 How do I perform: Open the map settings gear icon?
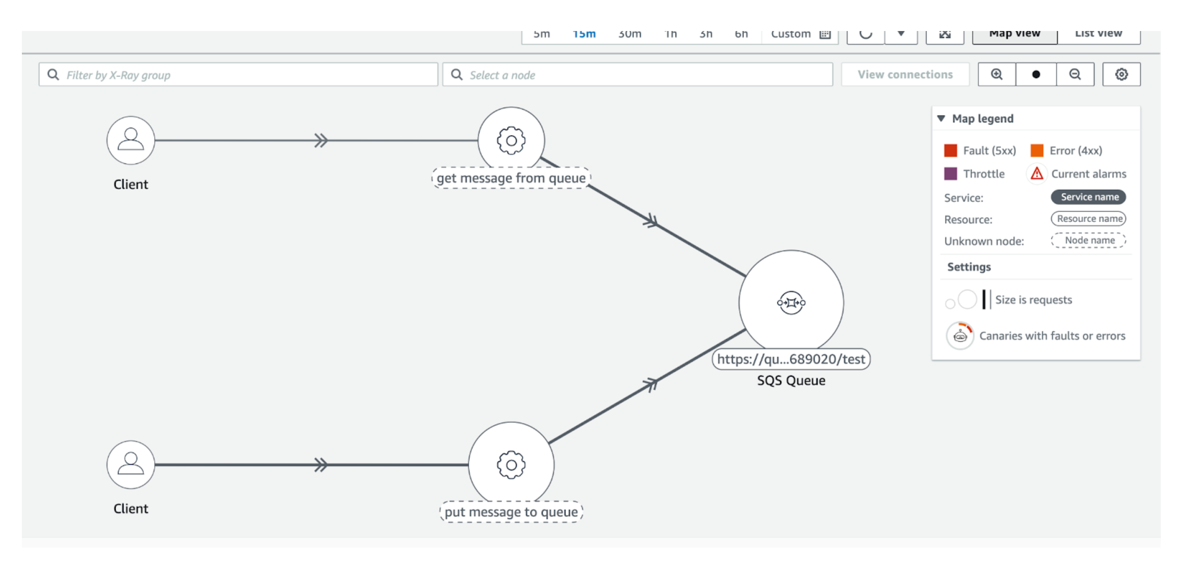[x=1121, y=74]
